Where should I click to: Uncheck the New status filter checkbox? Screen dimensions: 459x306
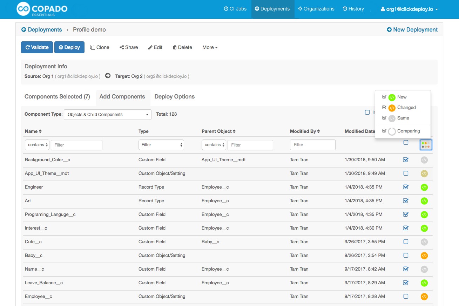pyautogui.click(x=384, y=97)
